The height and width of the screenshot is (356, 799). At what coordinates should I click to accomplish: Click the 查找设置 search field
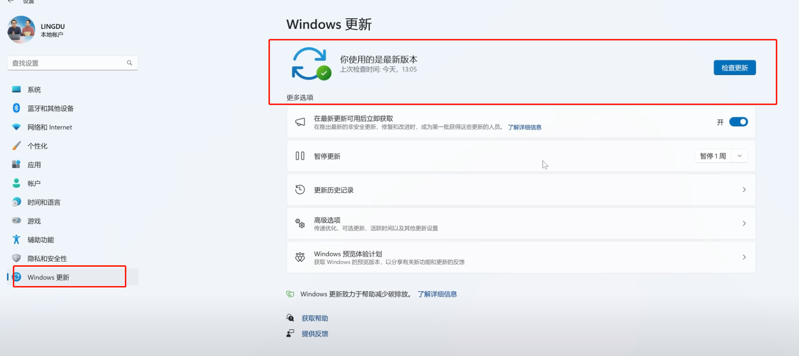(73, 63)
